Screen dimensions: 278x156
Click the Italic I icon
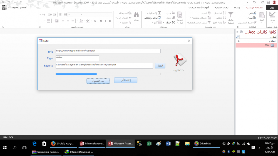click(105, 21)
